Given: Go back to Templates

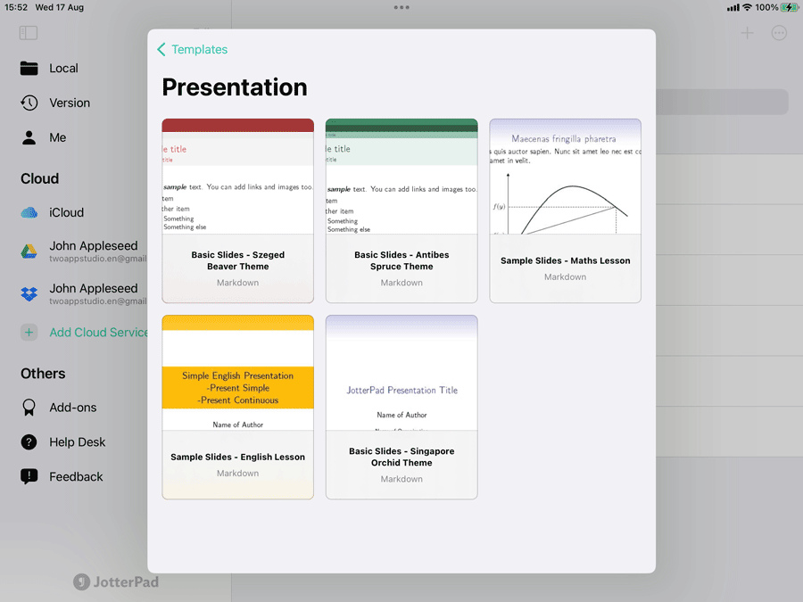Looking at the screenshot, I should (192, 49).
